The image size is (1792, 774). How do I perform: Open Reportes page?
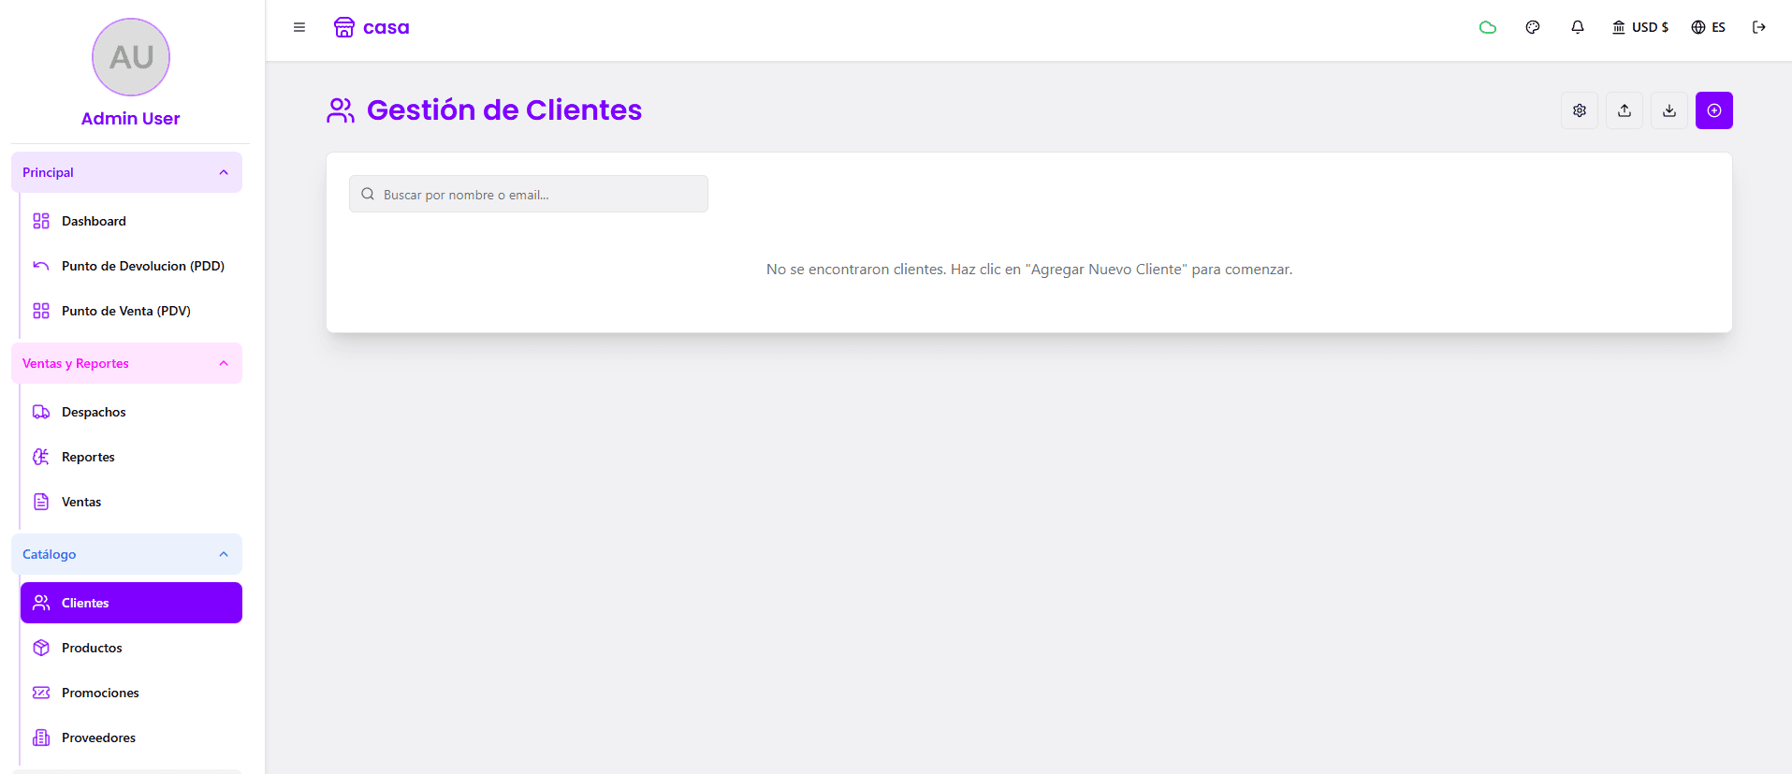click(x=131, y=457)
